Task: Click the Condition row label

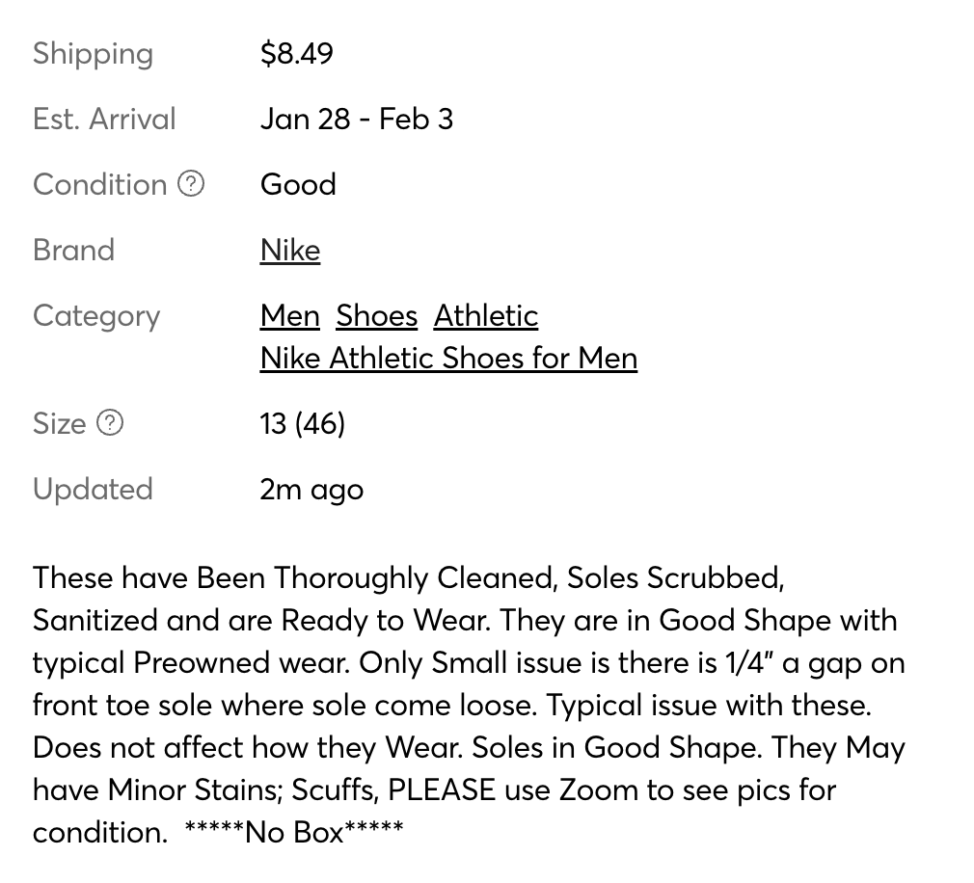Action: tap(100, 184)
